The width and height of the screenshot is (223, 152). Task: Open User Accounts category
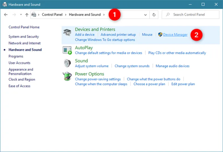point(19,63)
